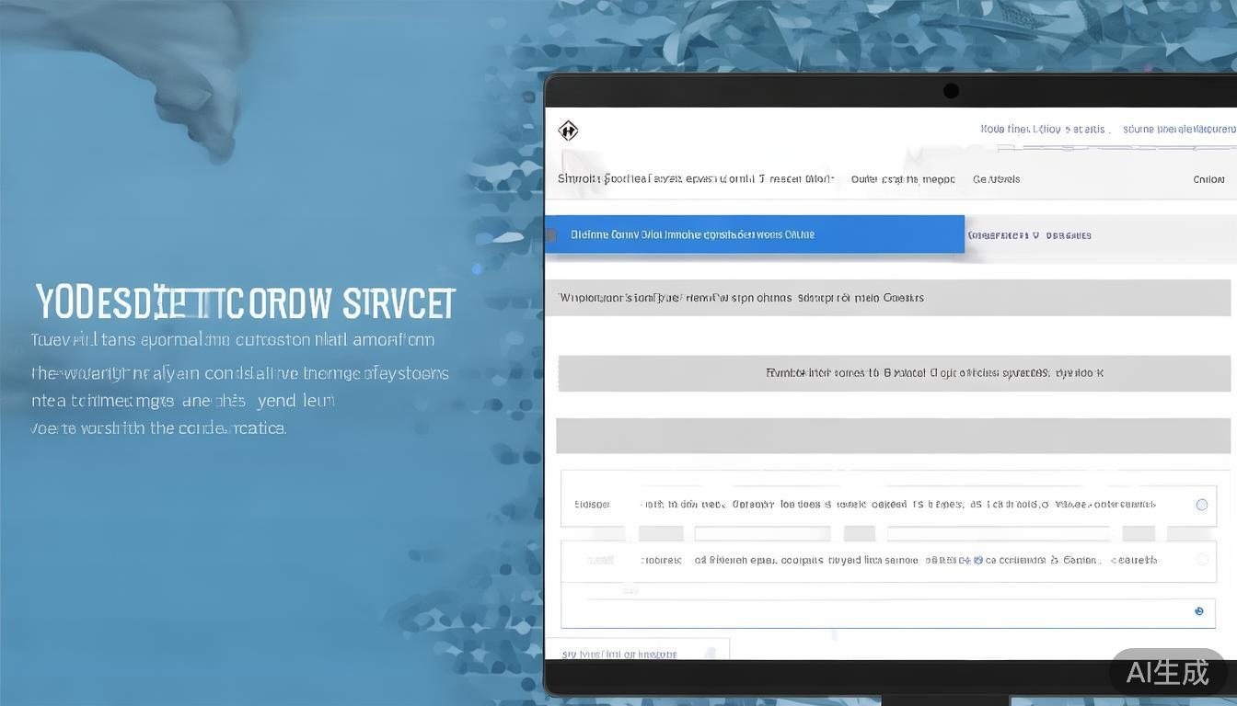Click the blank gray bar above the list rows

tap(893, 436)
